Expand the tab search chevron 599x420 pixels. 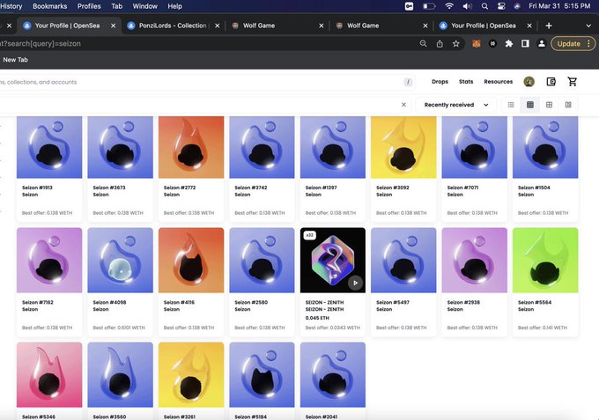[588, 26]
